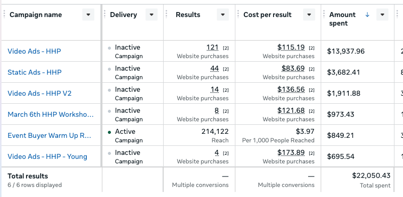This screenshot has height=197, width=403.
Task: Click the Cost per result drag handle
Action: click(238, 15)
